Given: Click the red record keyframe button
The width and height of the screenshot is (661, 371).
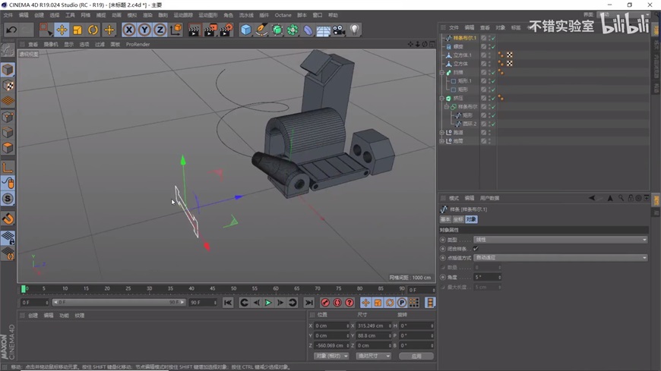Looking at the screenshot, I should click(325, 303).
